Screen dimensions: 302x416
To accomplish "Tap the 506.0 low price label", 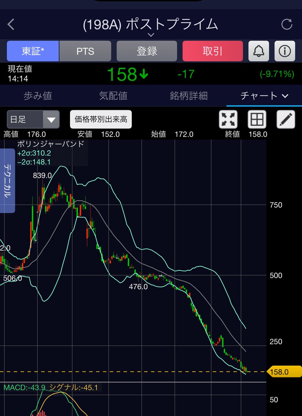I will [12, 278].
